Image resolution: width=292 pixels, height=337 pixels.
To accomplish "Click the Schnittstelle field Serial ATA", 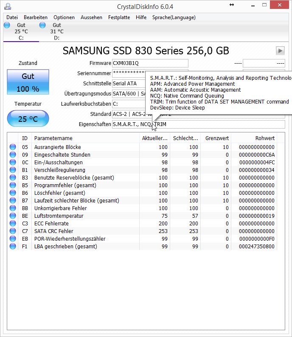I will [x=129, y=84].
